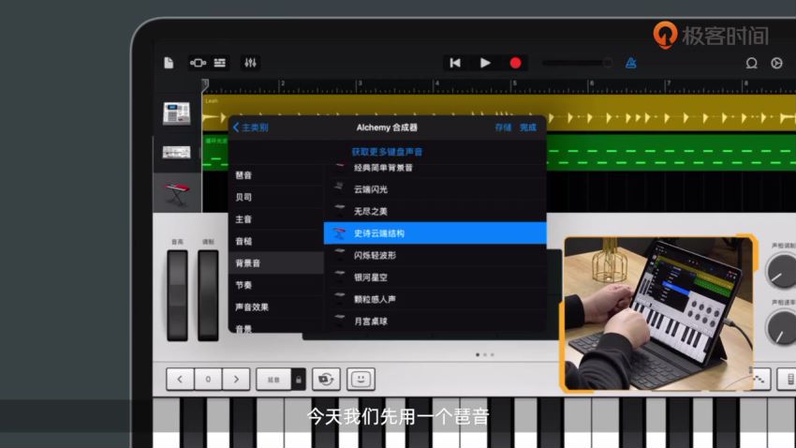
Task: Lower the octave with left arrow
Action: point(180,380)
